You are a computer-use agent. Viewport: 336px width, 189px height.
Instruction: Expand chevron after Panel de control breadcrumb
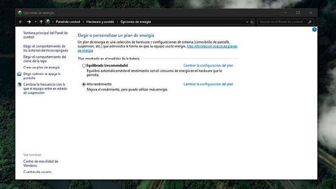tap(83, 21)
